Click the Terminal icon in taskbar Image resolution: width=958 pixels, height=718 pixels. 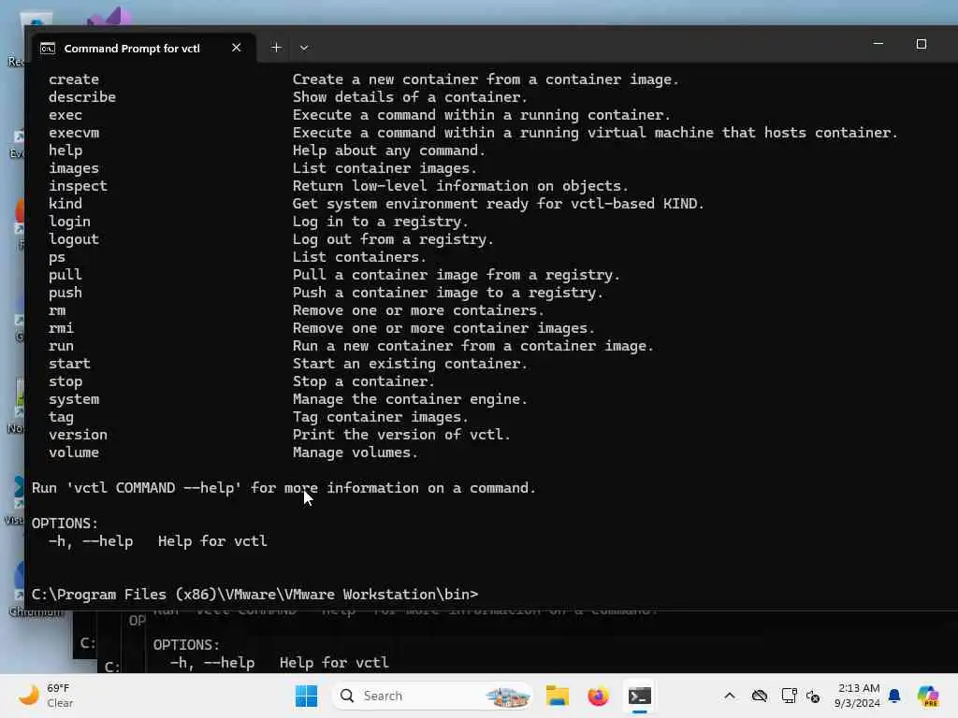(640, 696)
